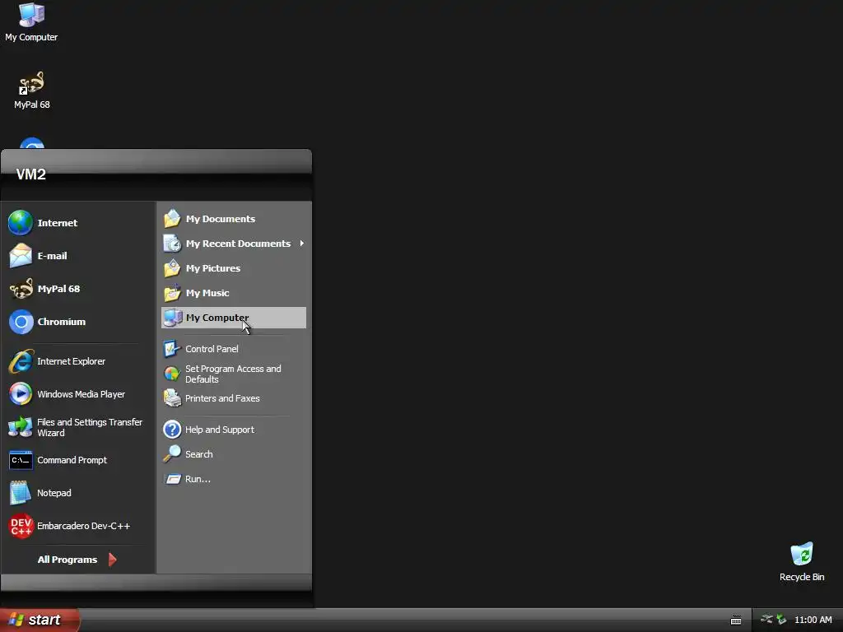The width and height of the screenshot is (843, 632).
Task: Click the network connection tray icon
Action: pyautogui.click(x=766, y=619)
